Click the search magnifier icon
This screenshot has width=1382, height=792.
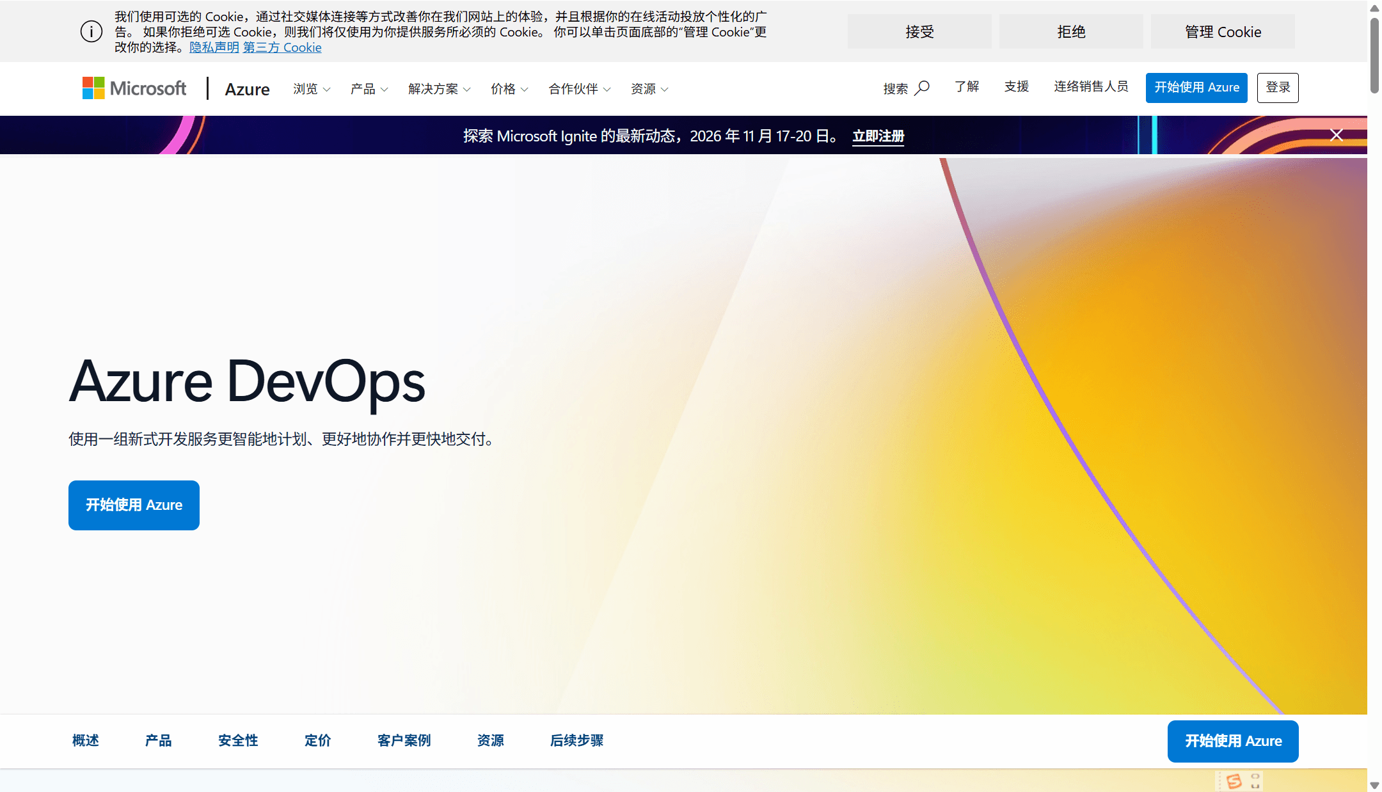coord(922,88)
